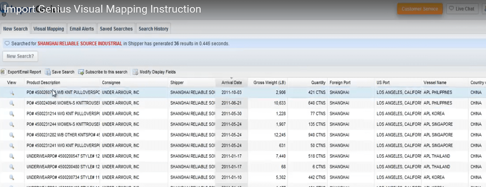
Task: Click the Save Search toolbar label
Action: (x=63, y=72)
